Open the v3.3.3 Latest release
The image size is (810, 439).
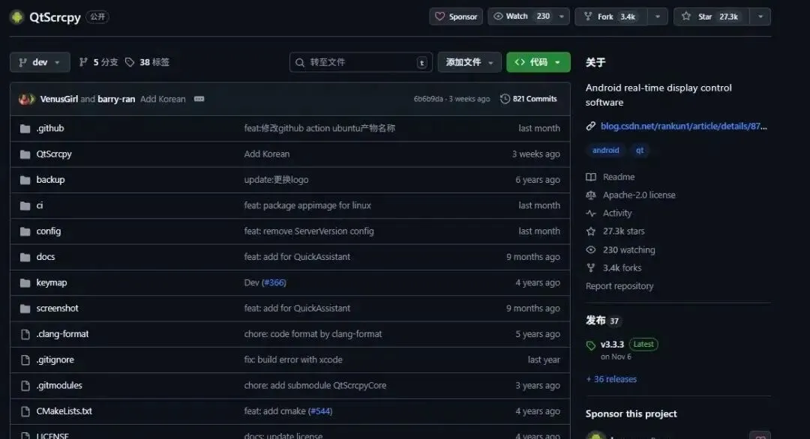[x=628, y=344]
